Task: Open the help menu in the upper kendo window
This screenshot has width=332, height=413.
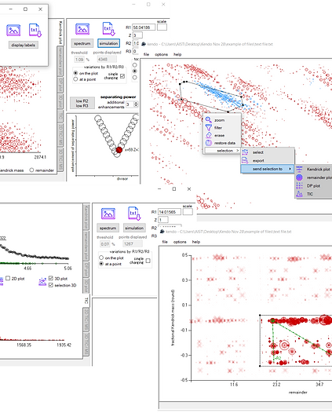Action: tap(177, 54)
